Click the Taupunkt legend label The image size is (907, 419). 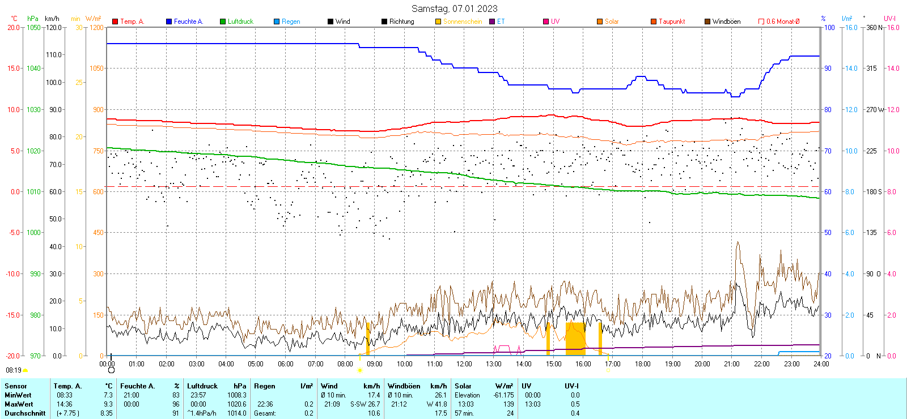(672, 22)
